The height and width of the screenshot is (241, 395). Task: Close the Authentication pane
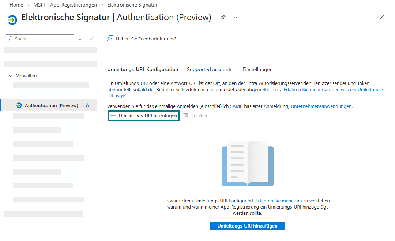tap(382, 17)
